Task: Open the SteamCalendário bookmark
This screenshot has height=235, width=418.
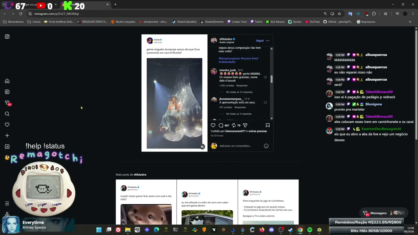Action: (x=184, y=22)
